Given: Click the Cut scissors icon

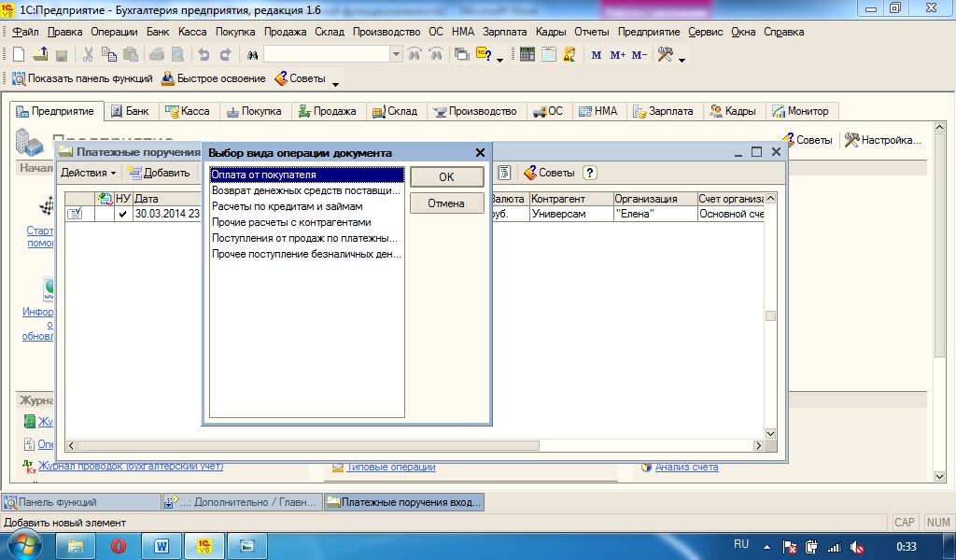Looking at the screenshot, I should click(x=88, y=55).
